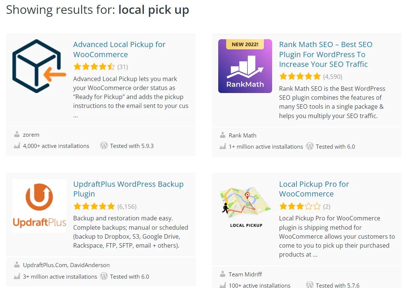Image resolution: width=405 pixels, height=288 pixels.
Task: Click the UpdraftPlus five-star rating
Action: pos(94,206)
